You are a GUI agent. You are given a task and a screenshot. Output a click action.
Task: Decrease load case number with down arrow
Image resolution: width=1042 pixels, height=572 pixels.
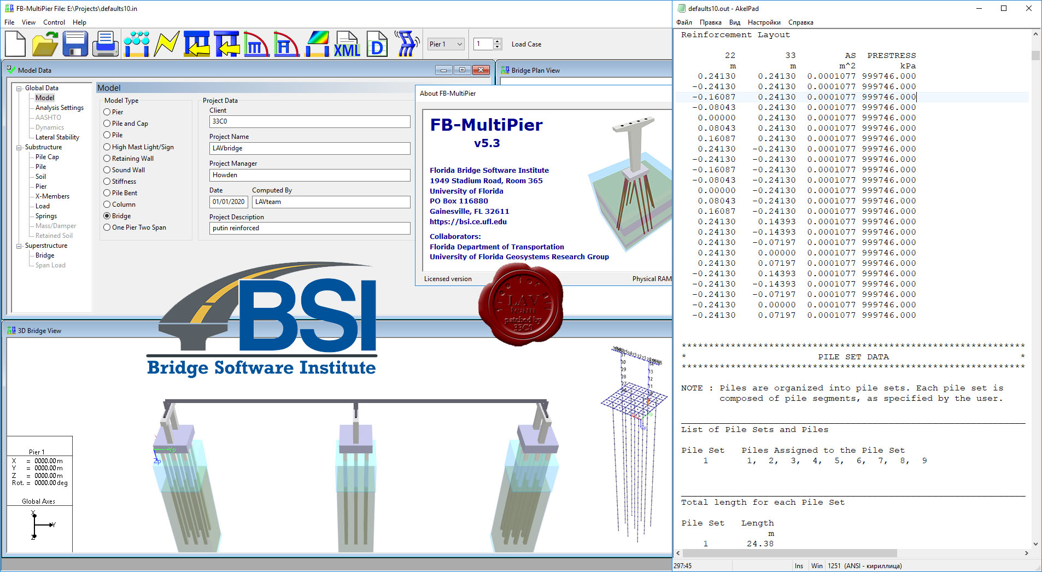tap(497, 47)
